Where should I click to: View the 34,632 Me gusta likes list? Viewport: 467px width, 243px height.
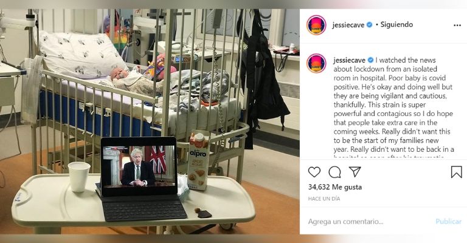pos(335,187)
